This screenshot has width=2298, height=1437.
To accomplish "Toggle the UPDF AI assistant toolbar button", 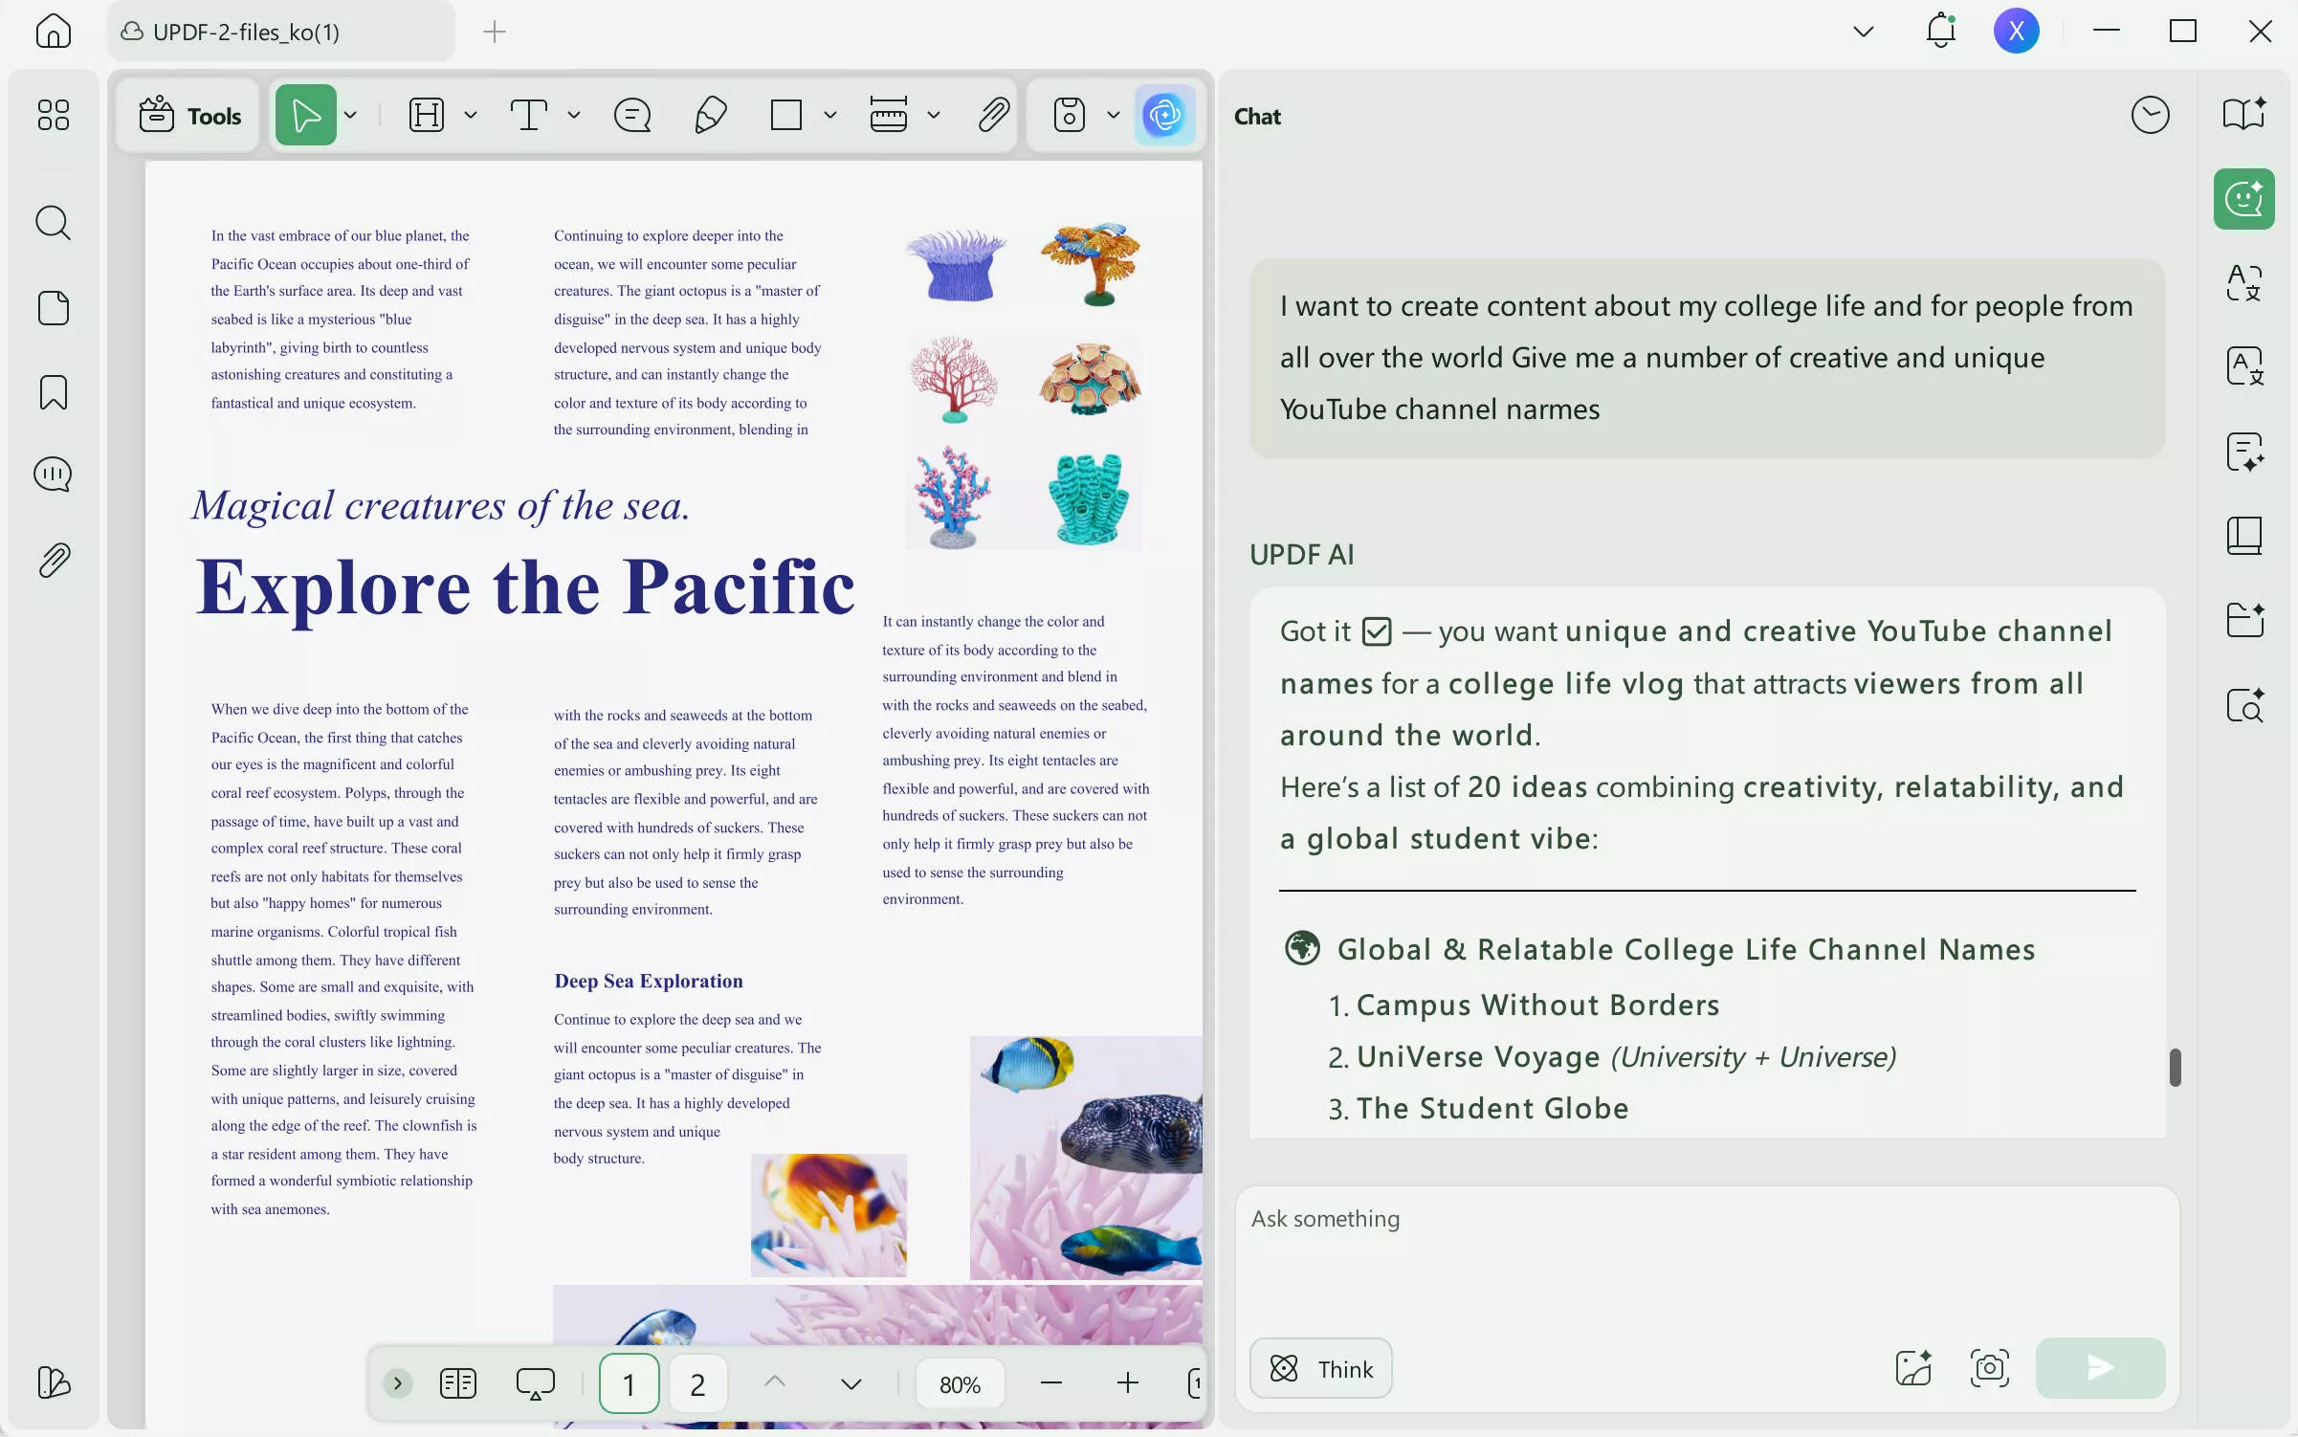I will (x=1164, y=115).
